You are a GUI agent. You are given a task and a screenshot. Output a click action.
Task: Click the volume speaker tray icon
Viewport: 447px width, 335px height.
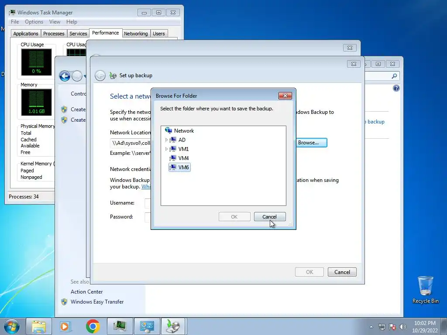403,327
